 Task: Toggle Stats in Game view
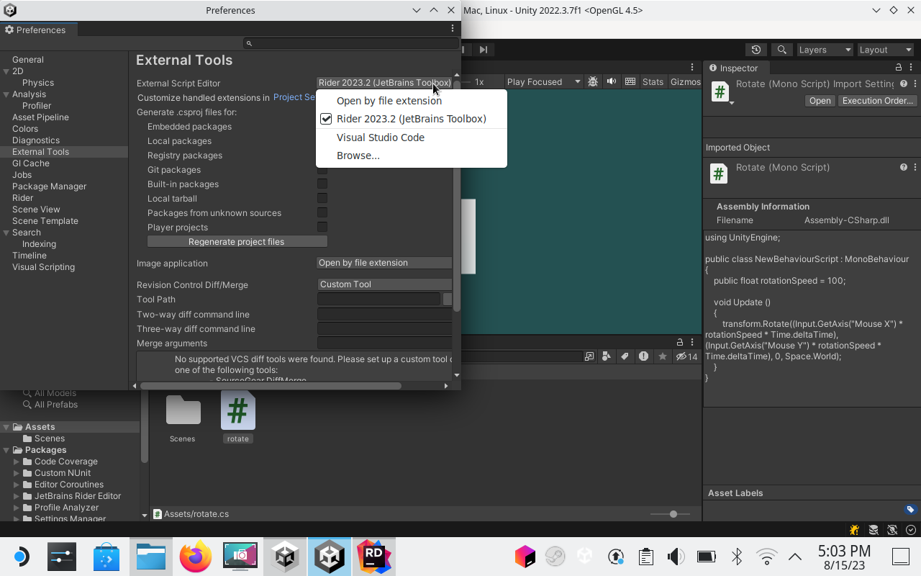point(653,81)
